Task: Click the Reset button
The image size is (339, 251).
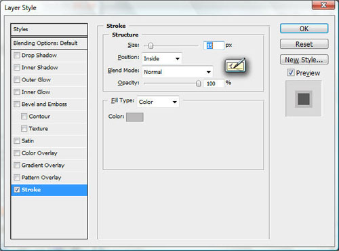Action: (304, 44)
